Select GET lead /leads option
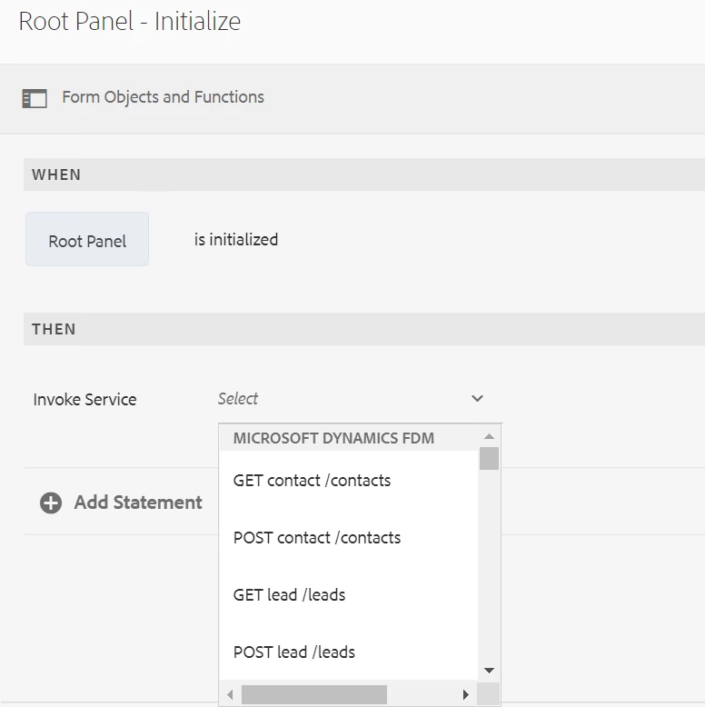The image size is (705, 707). click(x=289, y=595)
